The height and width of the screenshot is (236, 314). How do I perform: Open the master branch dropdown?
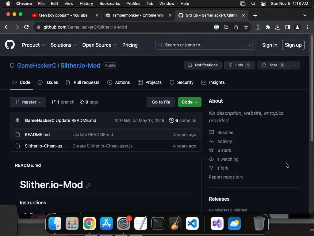coord(28,102)
